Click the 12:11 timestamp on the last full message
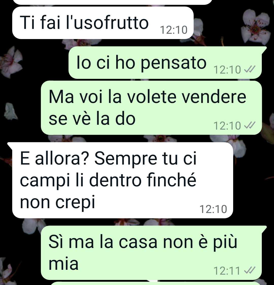274x285 pixels. tap(227, 271)
